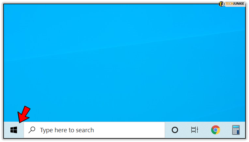Click the black "JUNKIE" word in watermark
Screen dimensions: 249x142
click(239, 4)
